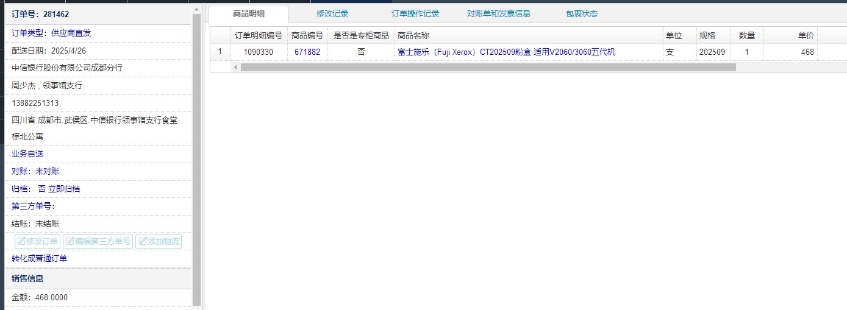847x310 pixels.
Task: Click the left panel vertical scrollbar thumb
Action: coord(196,158)
